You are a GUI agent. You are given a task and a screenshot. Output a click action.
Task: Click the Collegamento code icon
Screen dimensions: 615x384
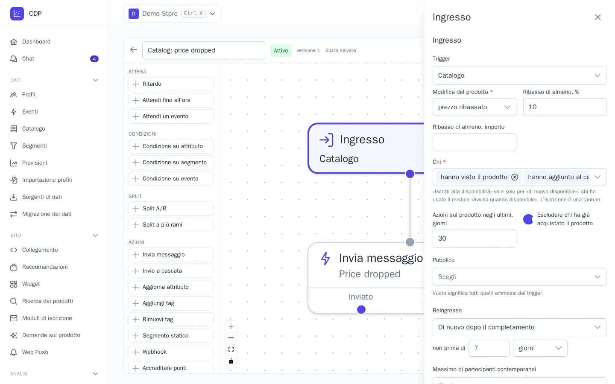tap(14, 250)
